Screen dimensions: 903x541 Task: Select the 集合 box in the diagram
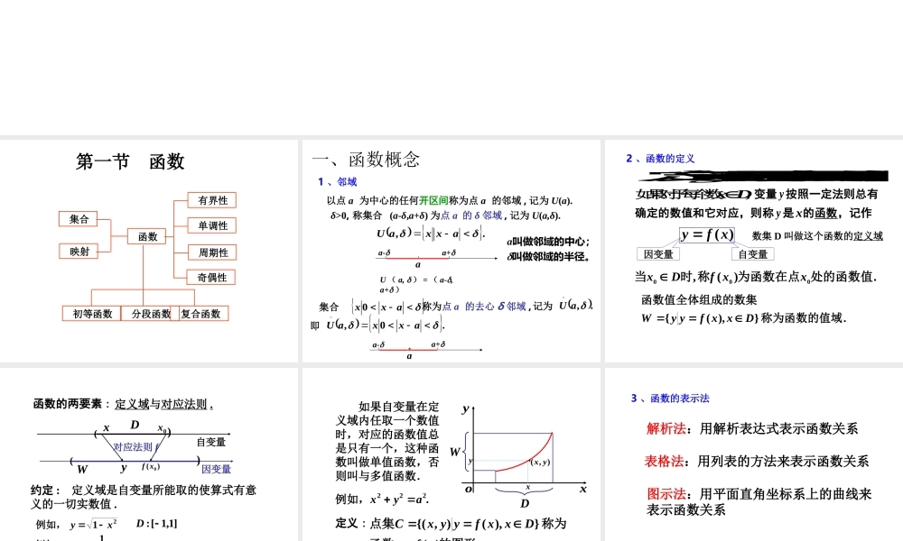pyautogui.click(x=79, y=219)
